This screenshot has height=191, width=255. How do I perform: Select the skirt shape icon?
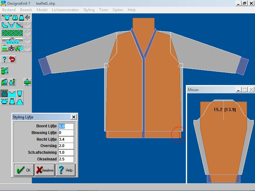pos(12,102)
